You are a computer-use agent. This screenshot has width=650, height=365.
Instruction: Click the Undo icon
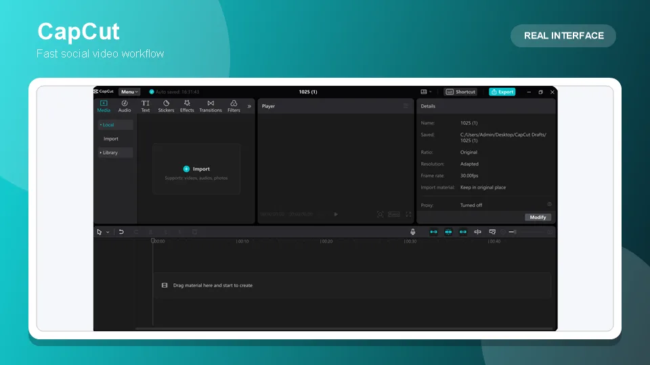[121, 232]
